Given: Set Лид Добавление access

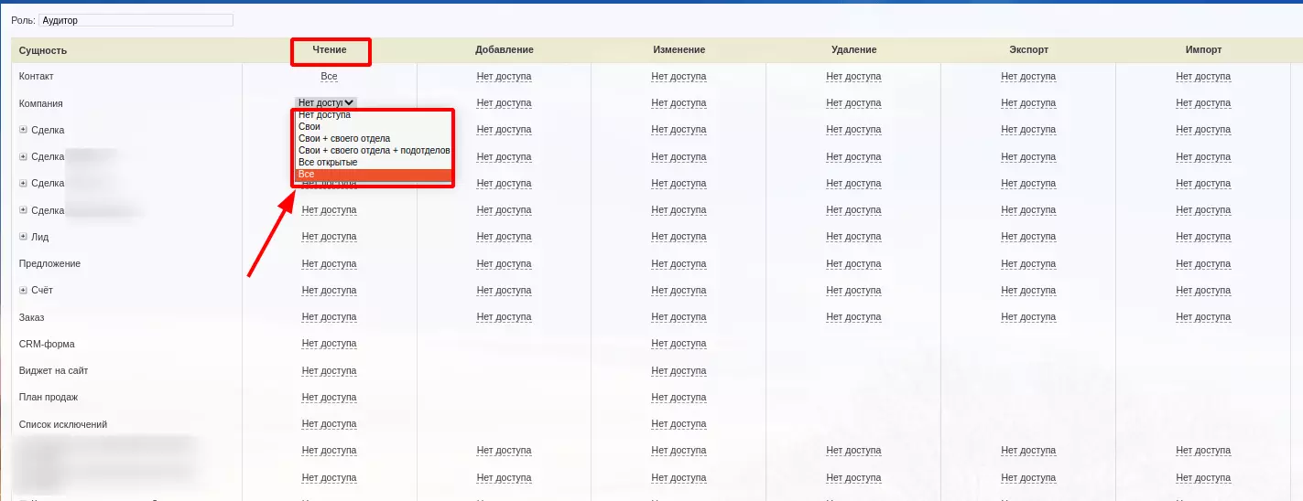Looking at the screenshot, I should pos(504,237).
